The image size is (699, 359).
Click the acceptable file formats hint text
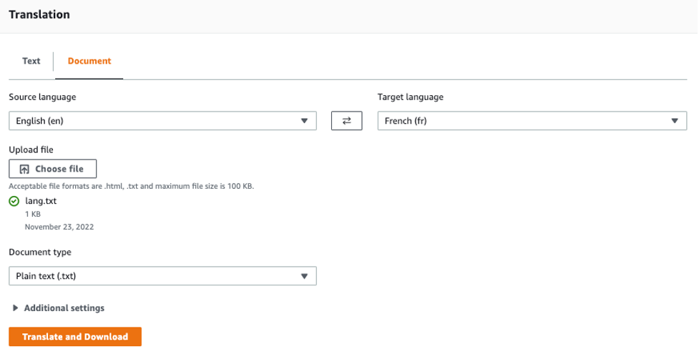[131, 186]
